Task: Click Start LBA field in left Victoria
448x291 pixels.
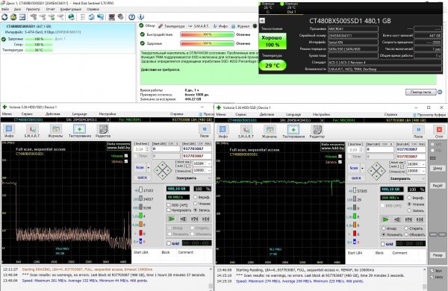Action: point(166,148)
